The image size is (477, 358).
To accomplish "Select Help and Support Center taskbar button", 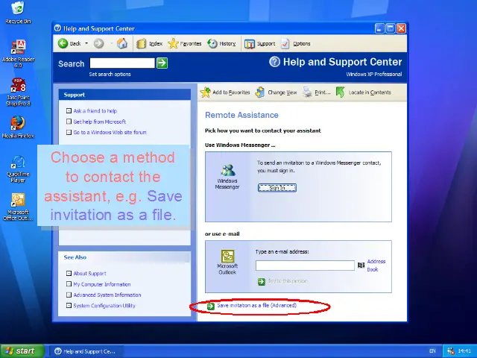I will coord(86,351).
